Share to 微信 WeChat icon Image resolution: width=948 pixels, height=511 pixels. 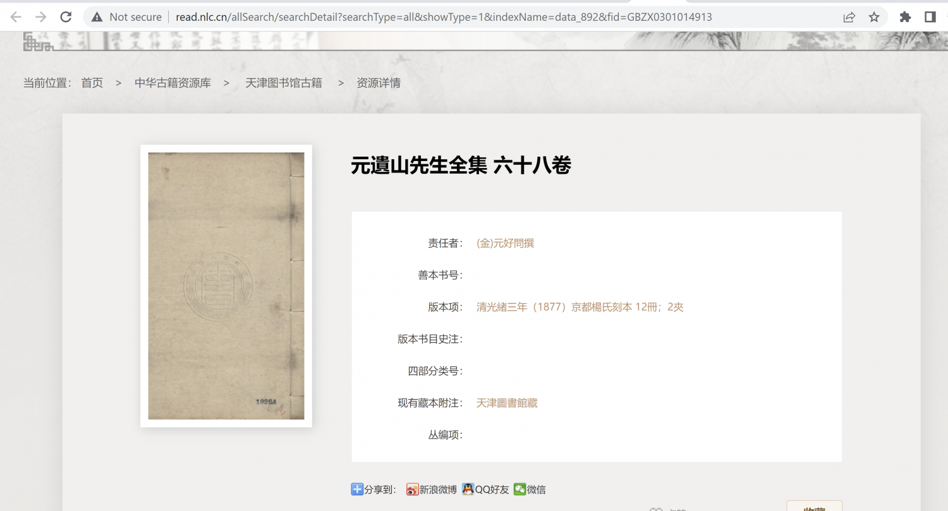(520, 489)
